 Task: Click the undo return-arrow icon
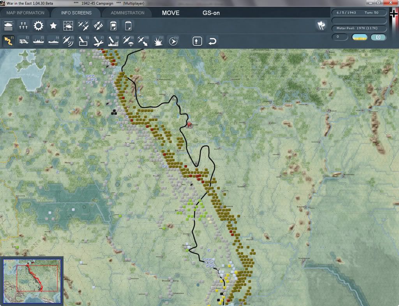click(x=212, y=41)
